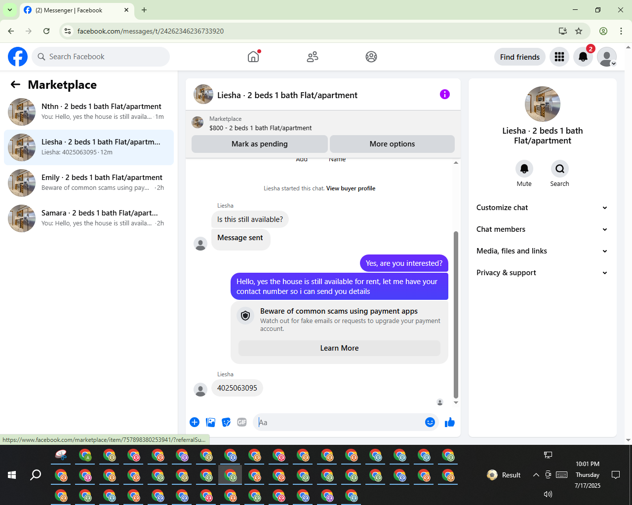Open the notifications bell

[583, 57]
